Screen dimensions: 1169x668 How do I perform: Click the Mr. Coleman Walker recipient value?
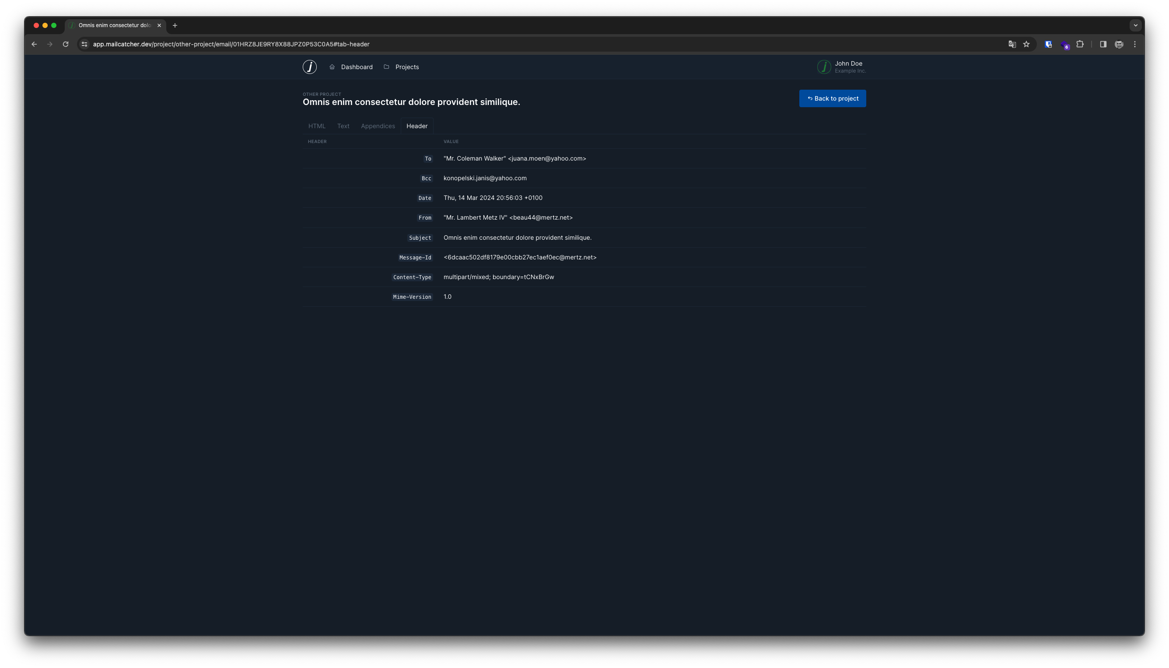tap(514, 158)
